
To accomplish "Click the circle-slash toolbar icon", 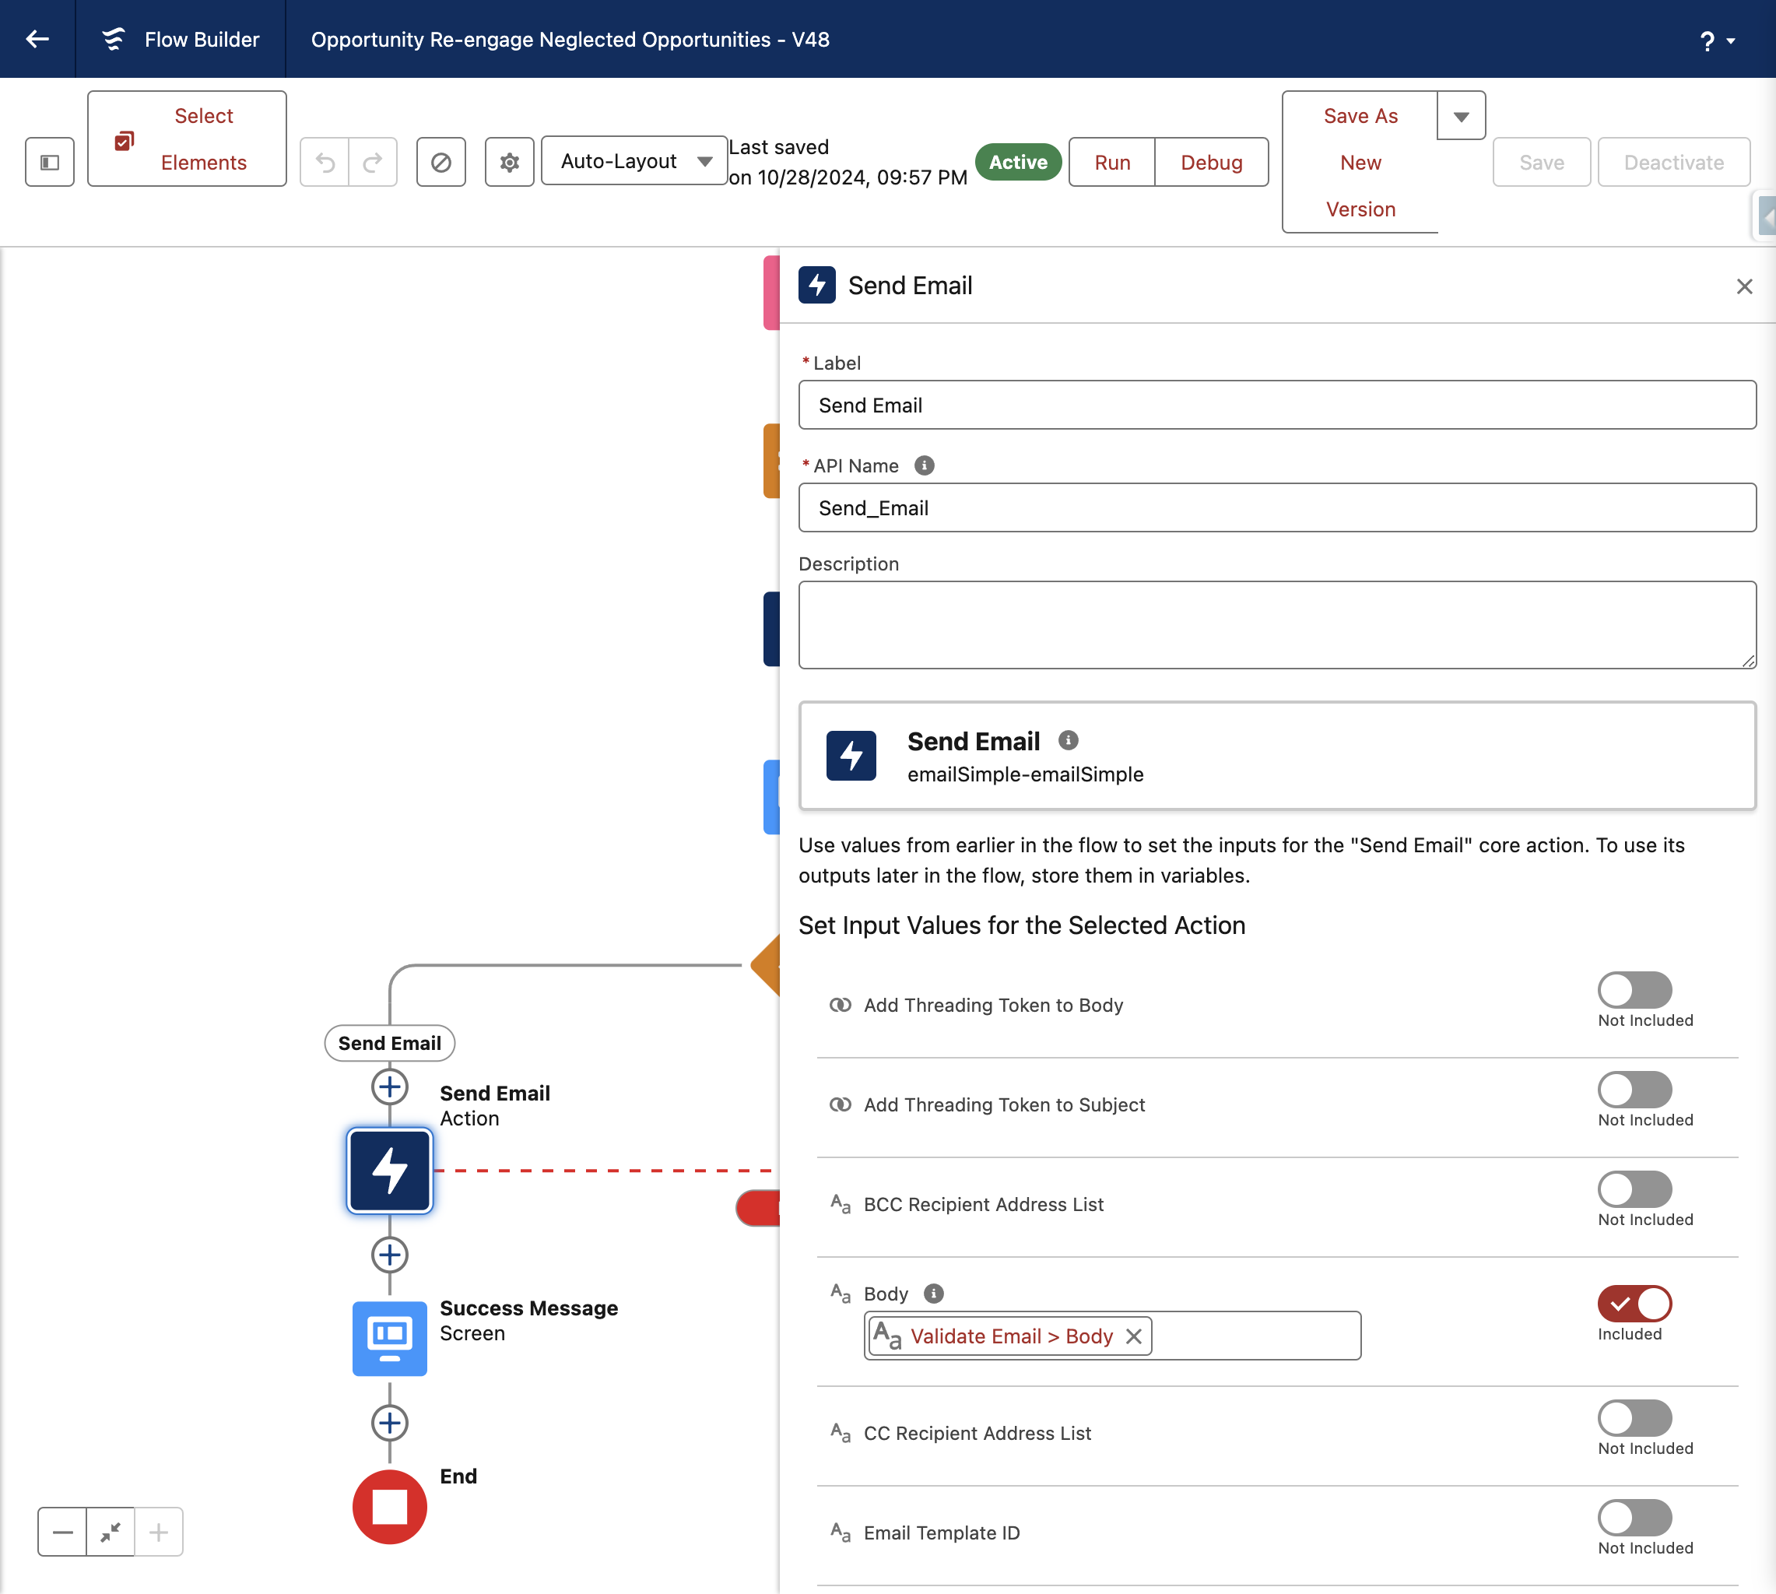I will [440, 162].
